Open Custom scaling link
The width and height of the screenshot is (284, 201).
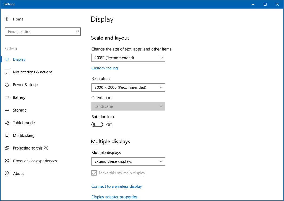104,68
